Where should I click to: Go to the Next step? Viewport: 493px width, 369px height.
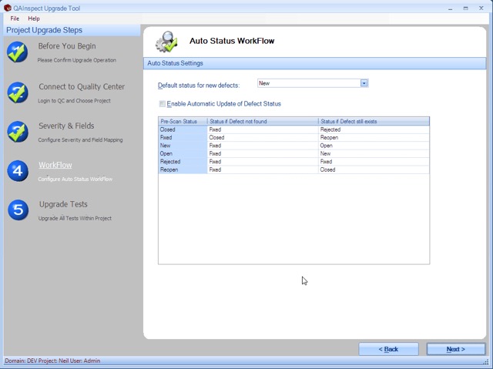click(x=455, y=349)
